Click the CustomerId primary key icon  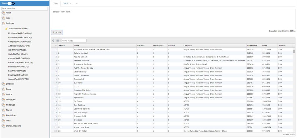click(x=7, y=28)
